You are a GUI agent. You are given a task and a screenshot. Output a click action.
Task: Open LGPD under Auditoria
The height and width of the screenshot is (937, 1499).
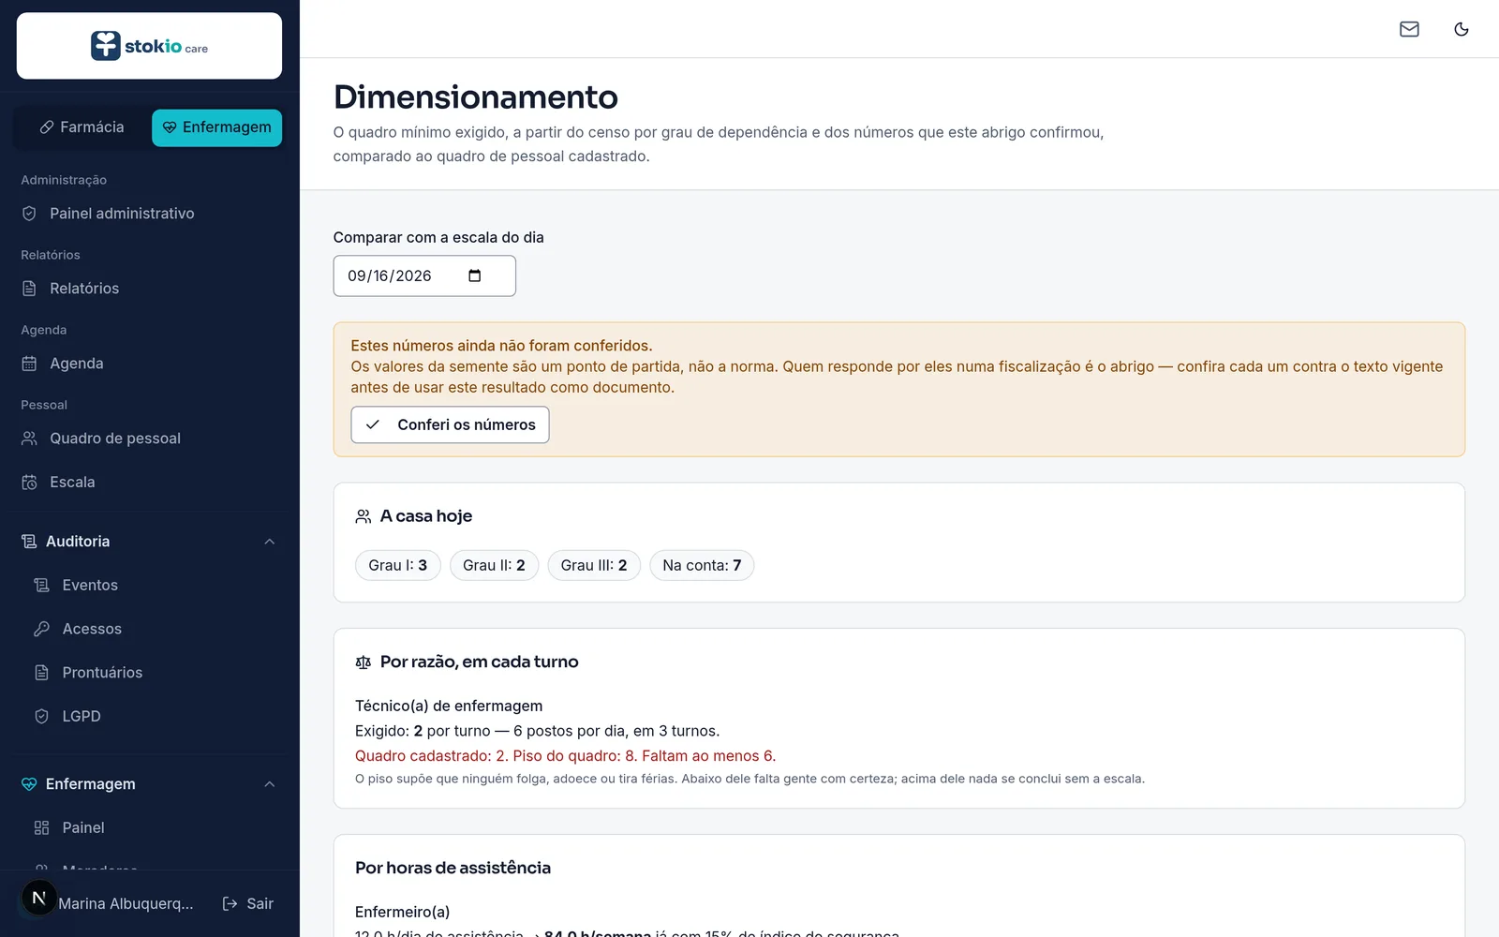pos(156,716)
